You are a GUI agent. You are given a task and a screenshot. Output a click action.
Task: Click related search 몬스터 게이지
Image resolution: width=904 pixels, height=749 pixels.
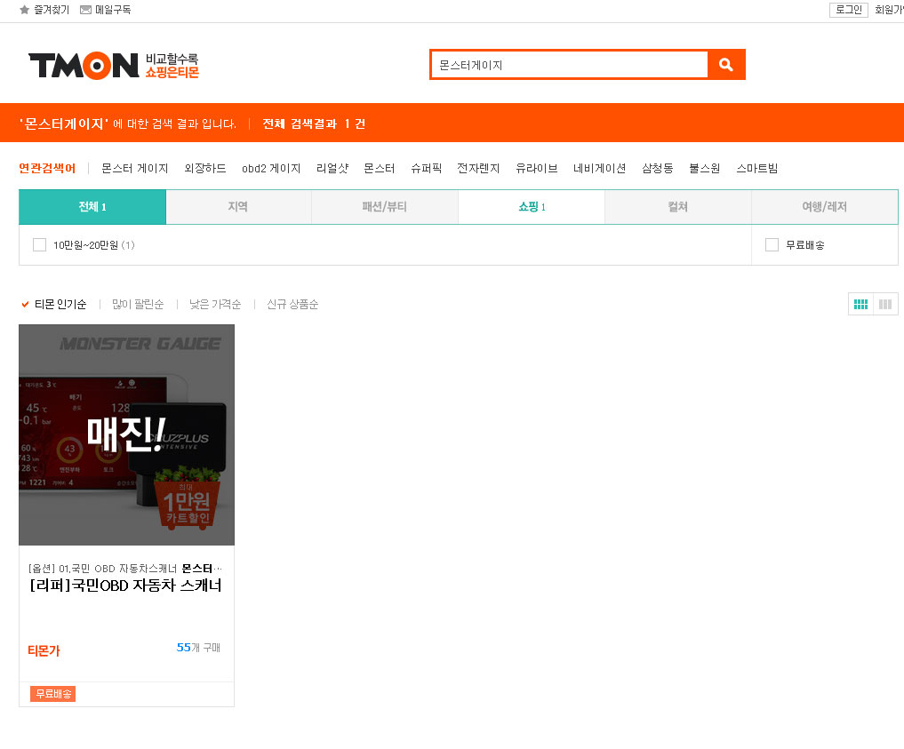(135, 168)
